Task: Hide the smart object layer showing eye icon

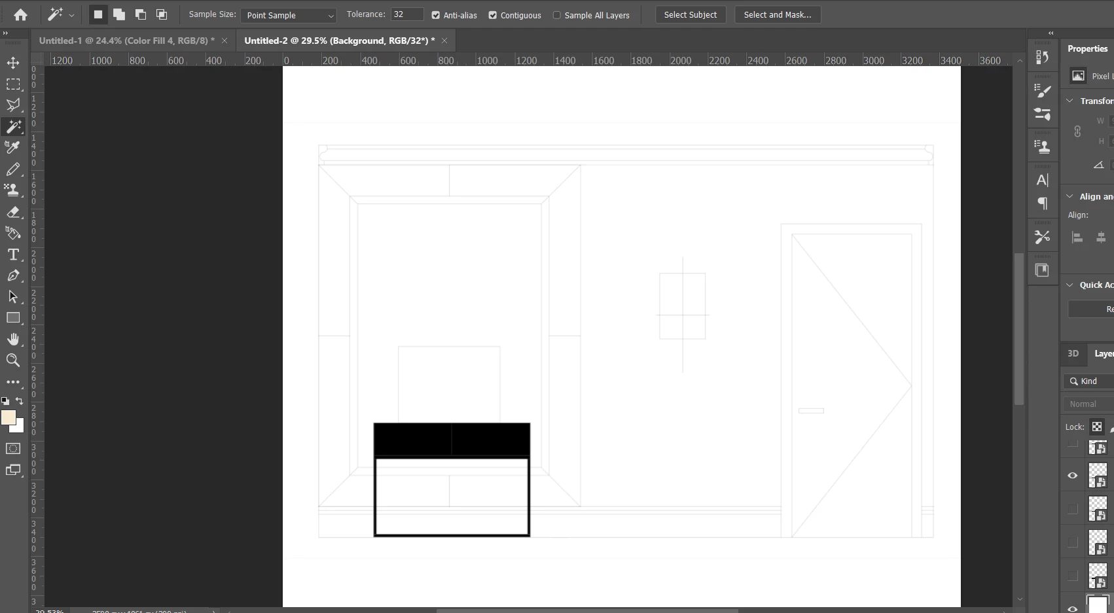Action: point(1072,476)
